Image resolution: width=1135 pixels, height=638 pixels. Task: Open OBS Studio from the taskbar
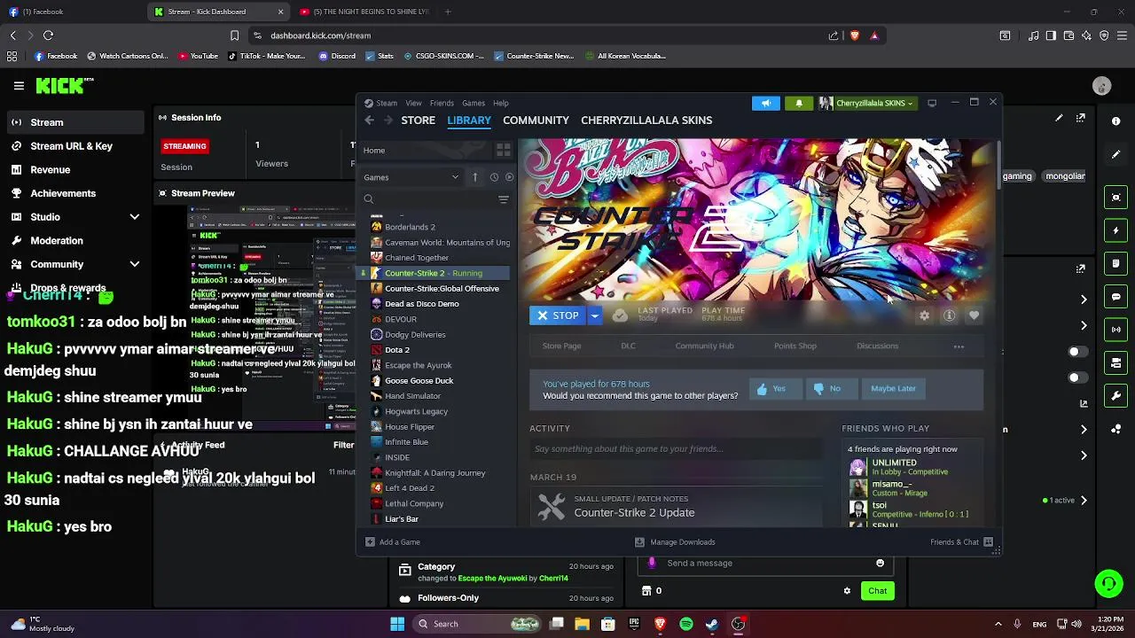[x=738, y=625]
